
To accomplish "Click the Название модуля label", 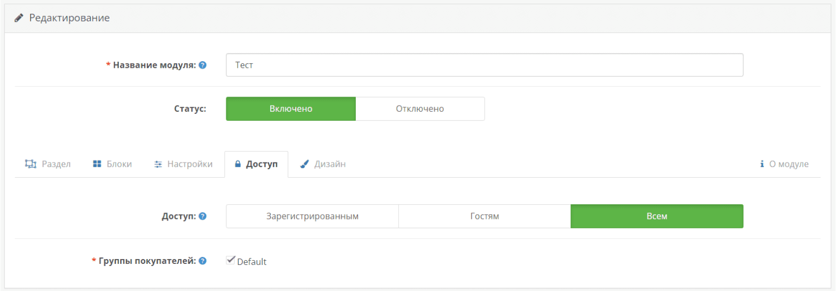I will (x=155, y=65).
